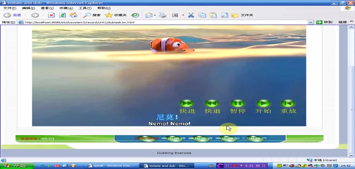This screenshot has height=169, width=355.
Task: Click the fourth green button in recording bar
Action: [x=228, y=139]
